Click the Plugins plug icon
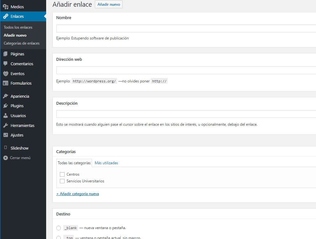This screenshot has height=239, width=316. coord(5,106)
